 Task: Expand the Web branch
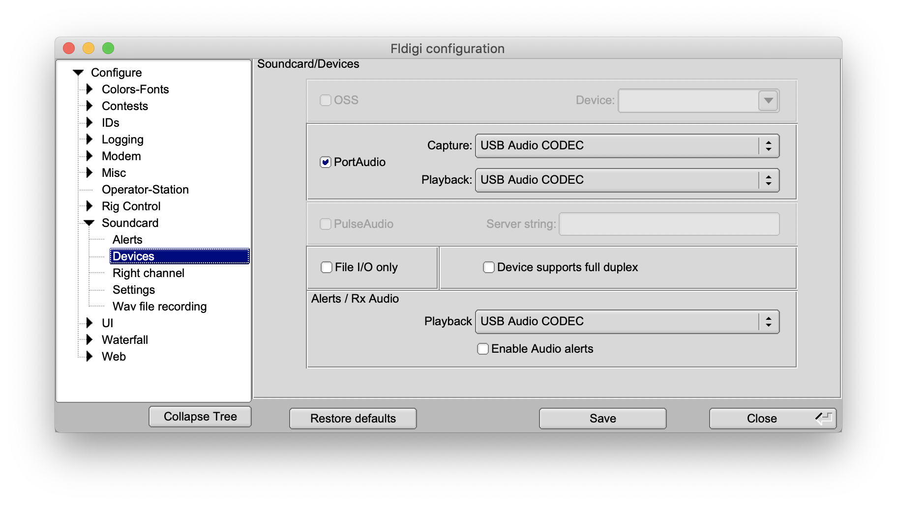pyautogui.click(x=90, y=356)
